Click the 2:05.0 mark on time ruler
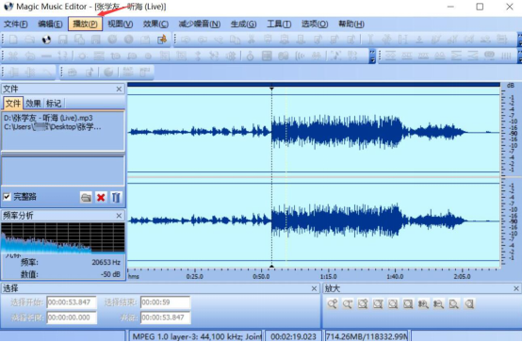This screenshot has width=522, height=342. point(462,276)
